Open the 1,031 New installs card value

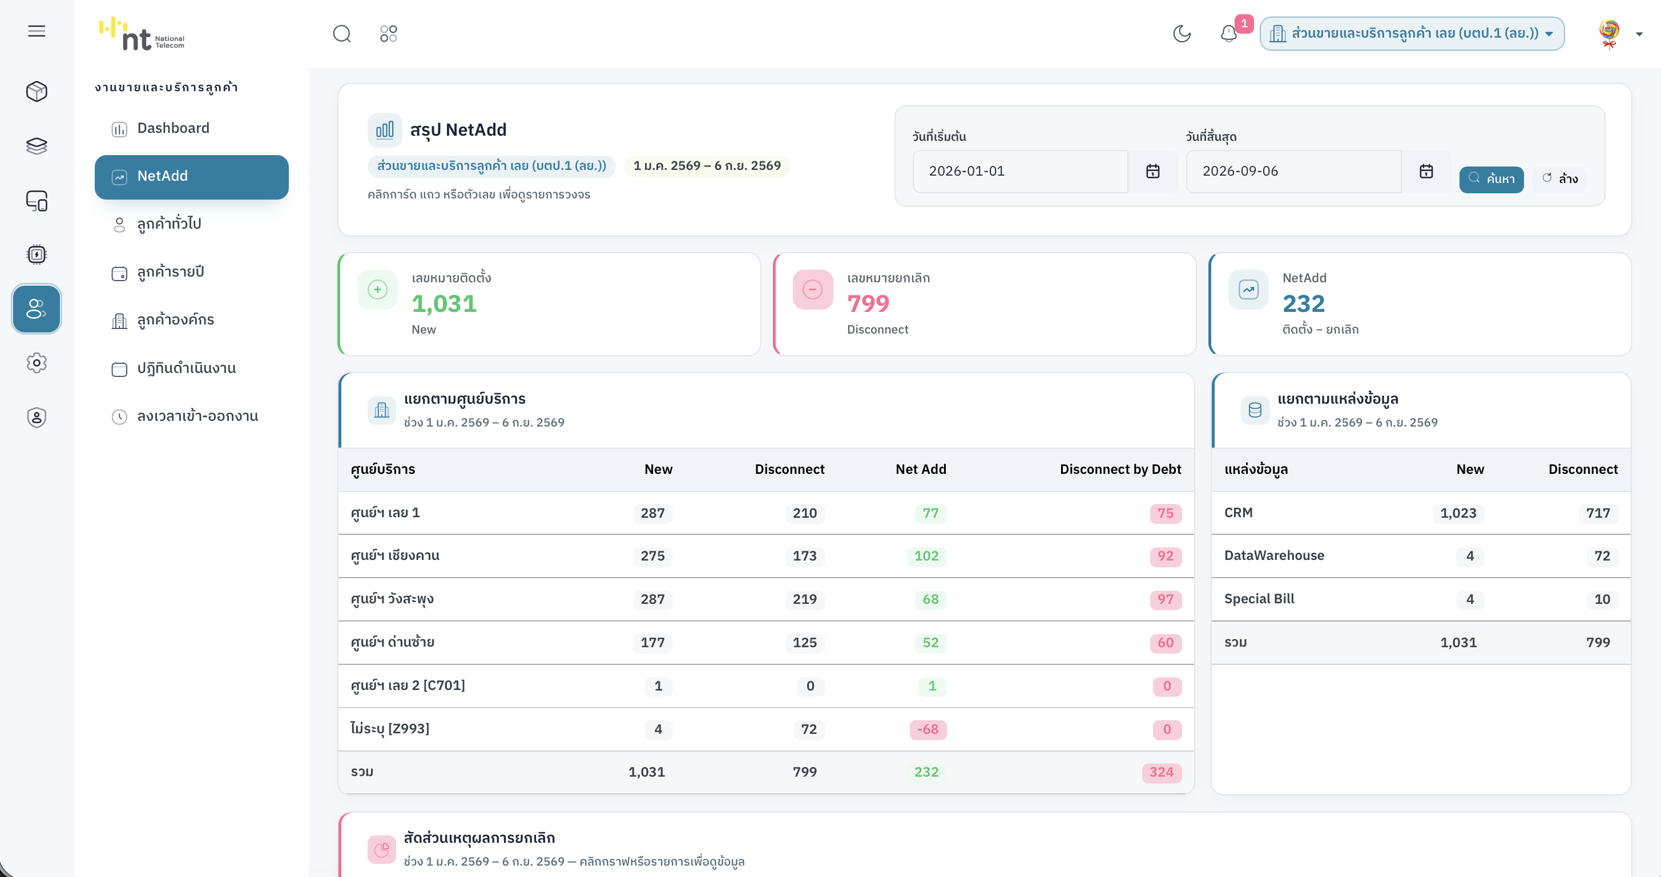point(444,303)
